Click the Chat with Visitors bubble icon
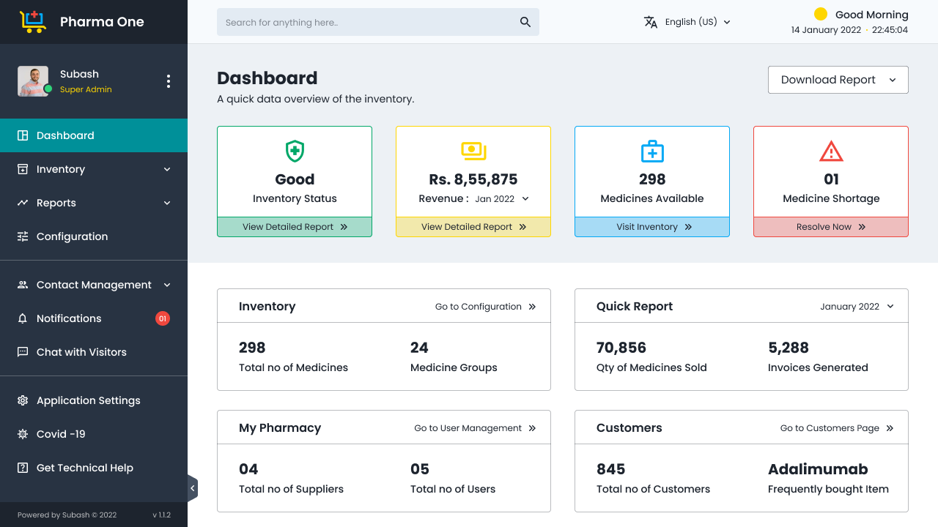Screen dimensions: 938x527 pos(23,352)
